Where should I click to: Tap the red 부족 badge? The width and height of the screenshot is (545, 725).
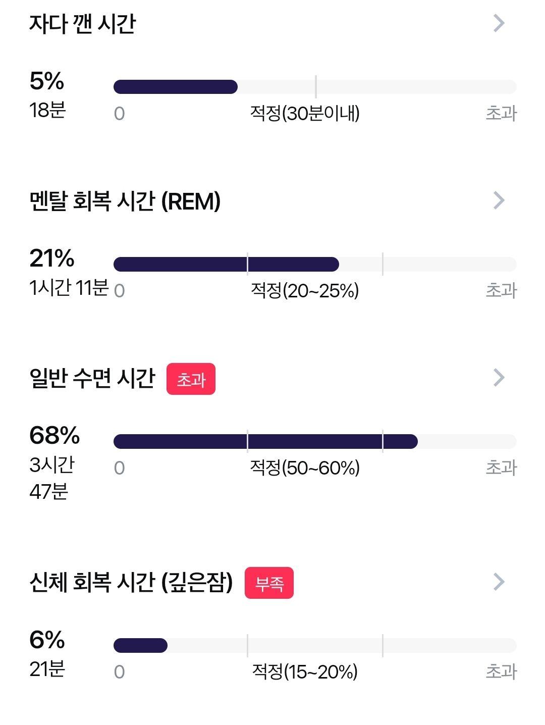click(269, 583)
